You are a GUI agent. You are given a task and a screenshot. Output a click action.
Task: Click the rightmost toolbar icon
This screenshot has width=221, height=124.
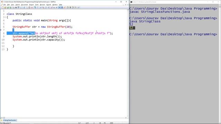(x=78, y=8)
